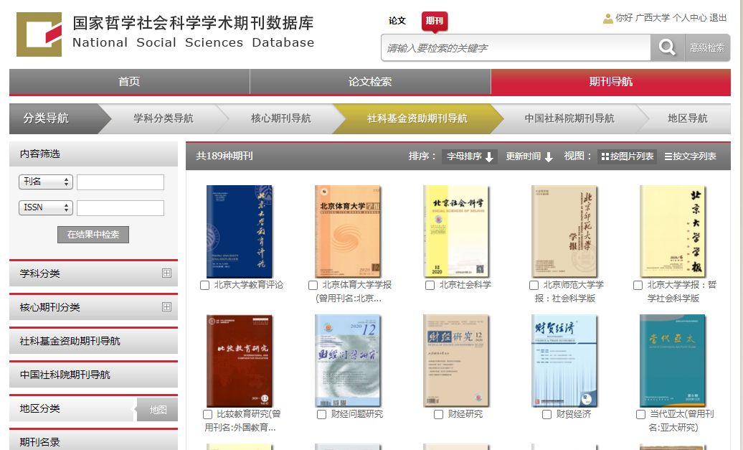This screenshot has width=743, height=450.
Task: Select 核心期刊导航 in the breadcrumb bar
Action: 281,118
